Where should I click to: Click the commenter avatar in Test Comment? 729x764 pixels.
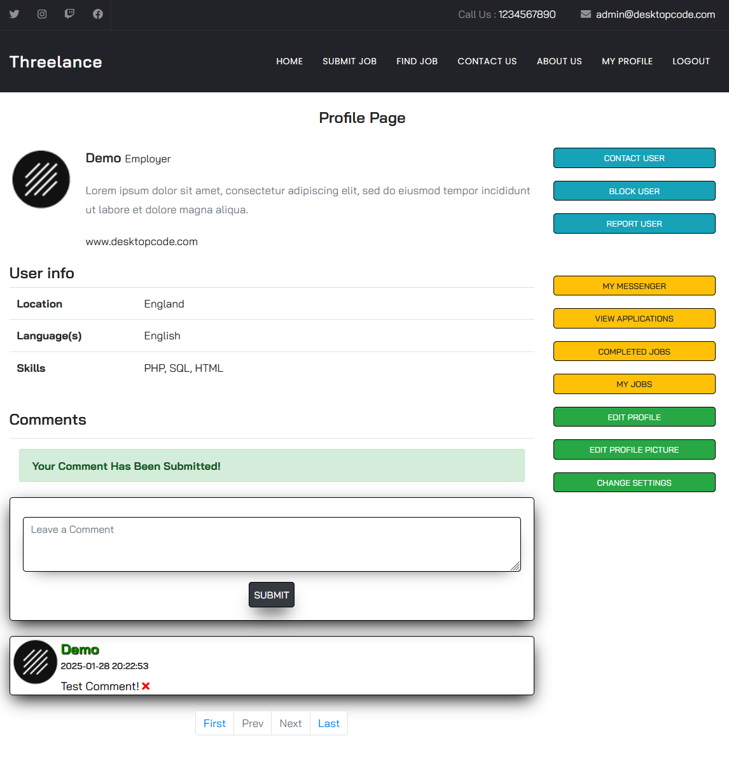coord(36,662)
